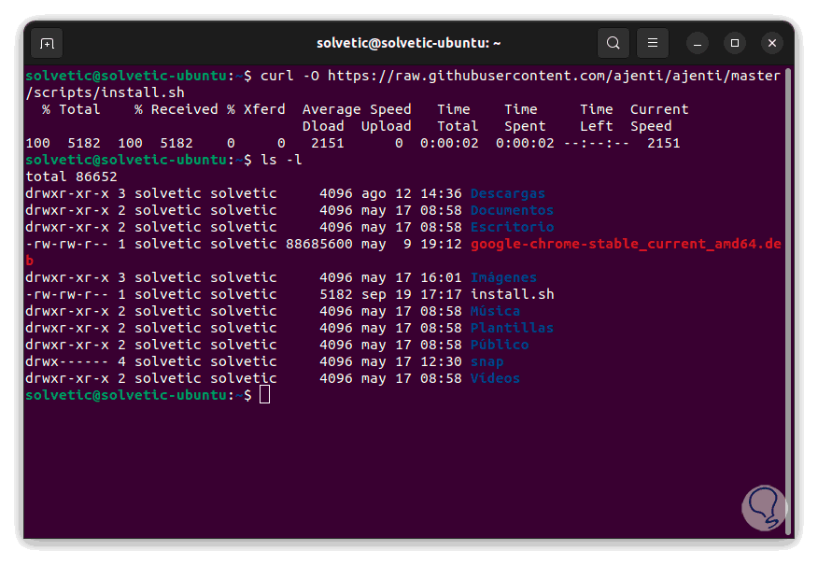Click the install.sh file name

[x=512, y=294]
